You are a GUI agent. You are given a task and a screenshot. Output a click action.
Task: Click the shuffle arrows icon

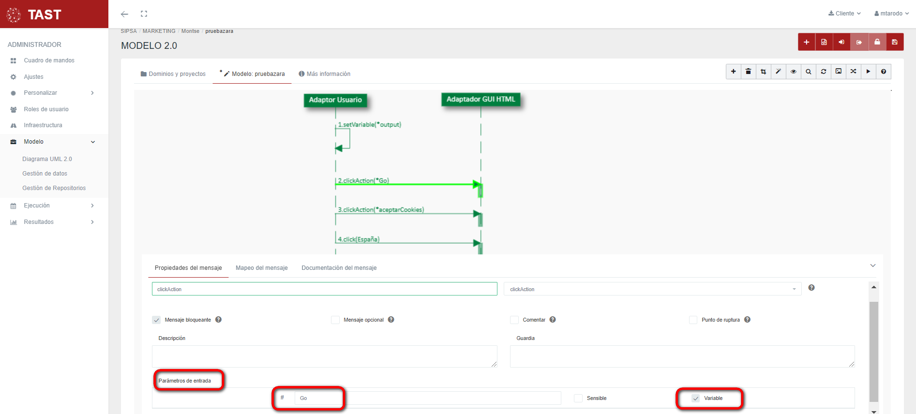tap(853, 72)
